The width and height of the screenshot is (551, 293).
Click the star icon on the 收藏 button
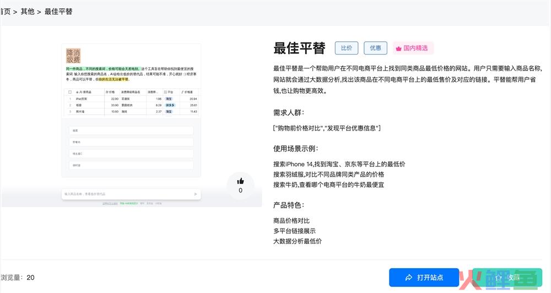(x=498, y=278)
